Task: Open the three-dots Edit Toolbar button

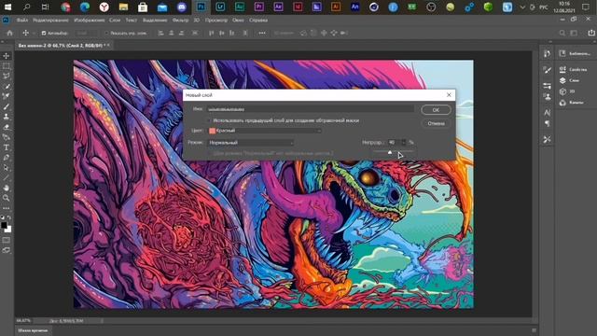Action: pos(7,208)
